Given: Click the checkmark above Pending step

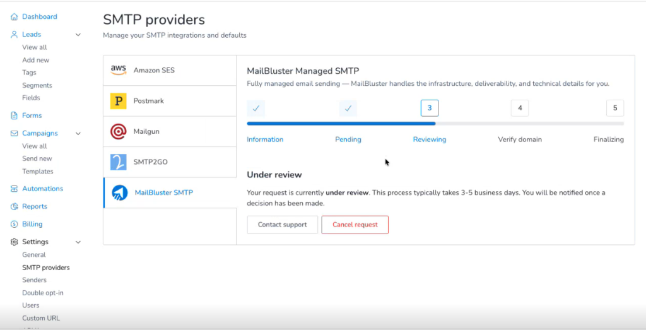Looking at the screenshot, I should click(x=348, y=109).
